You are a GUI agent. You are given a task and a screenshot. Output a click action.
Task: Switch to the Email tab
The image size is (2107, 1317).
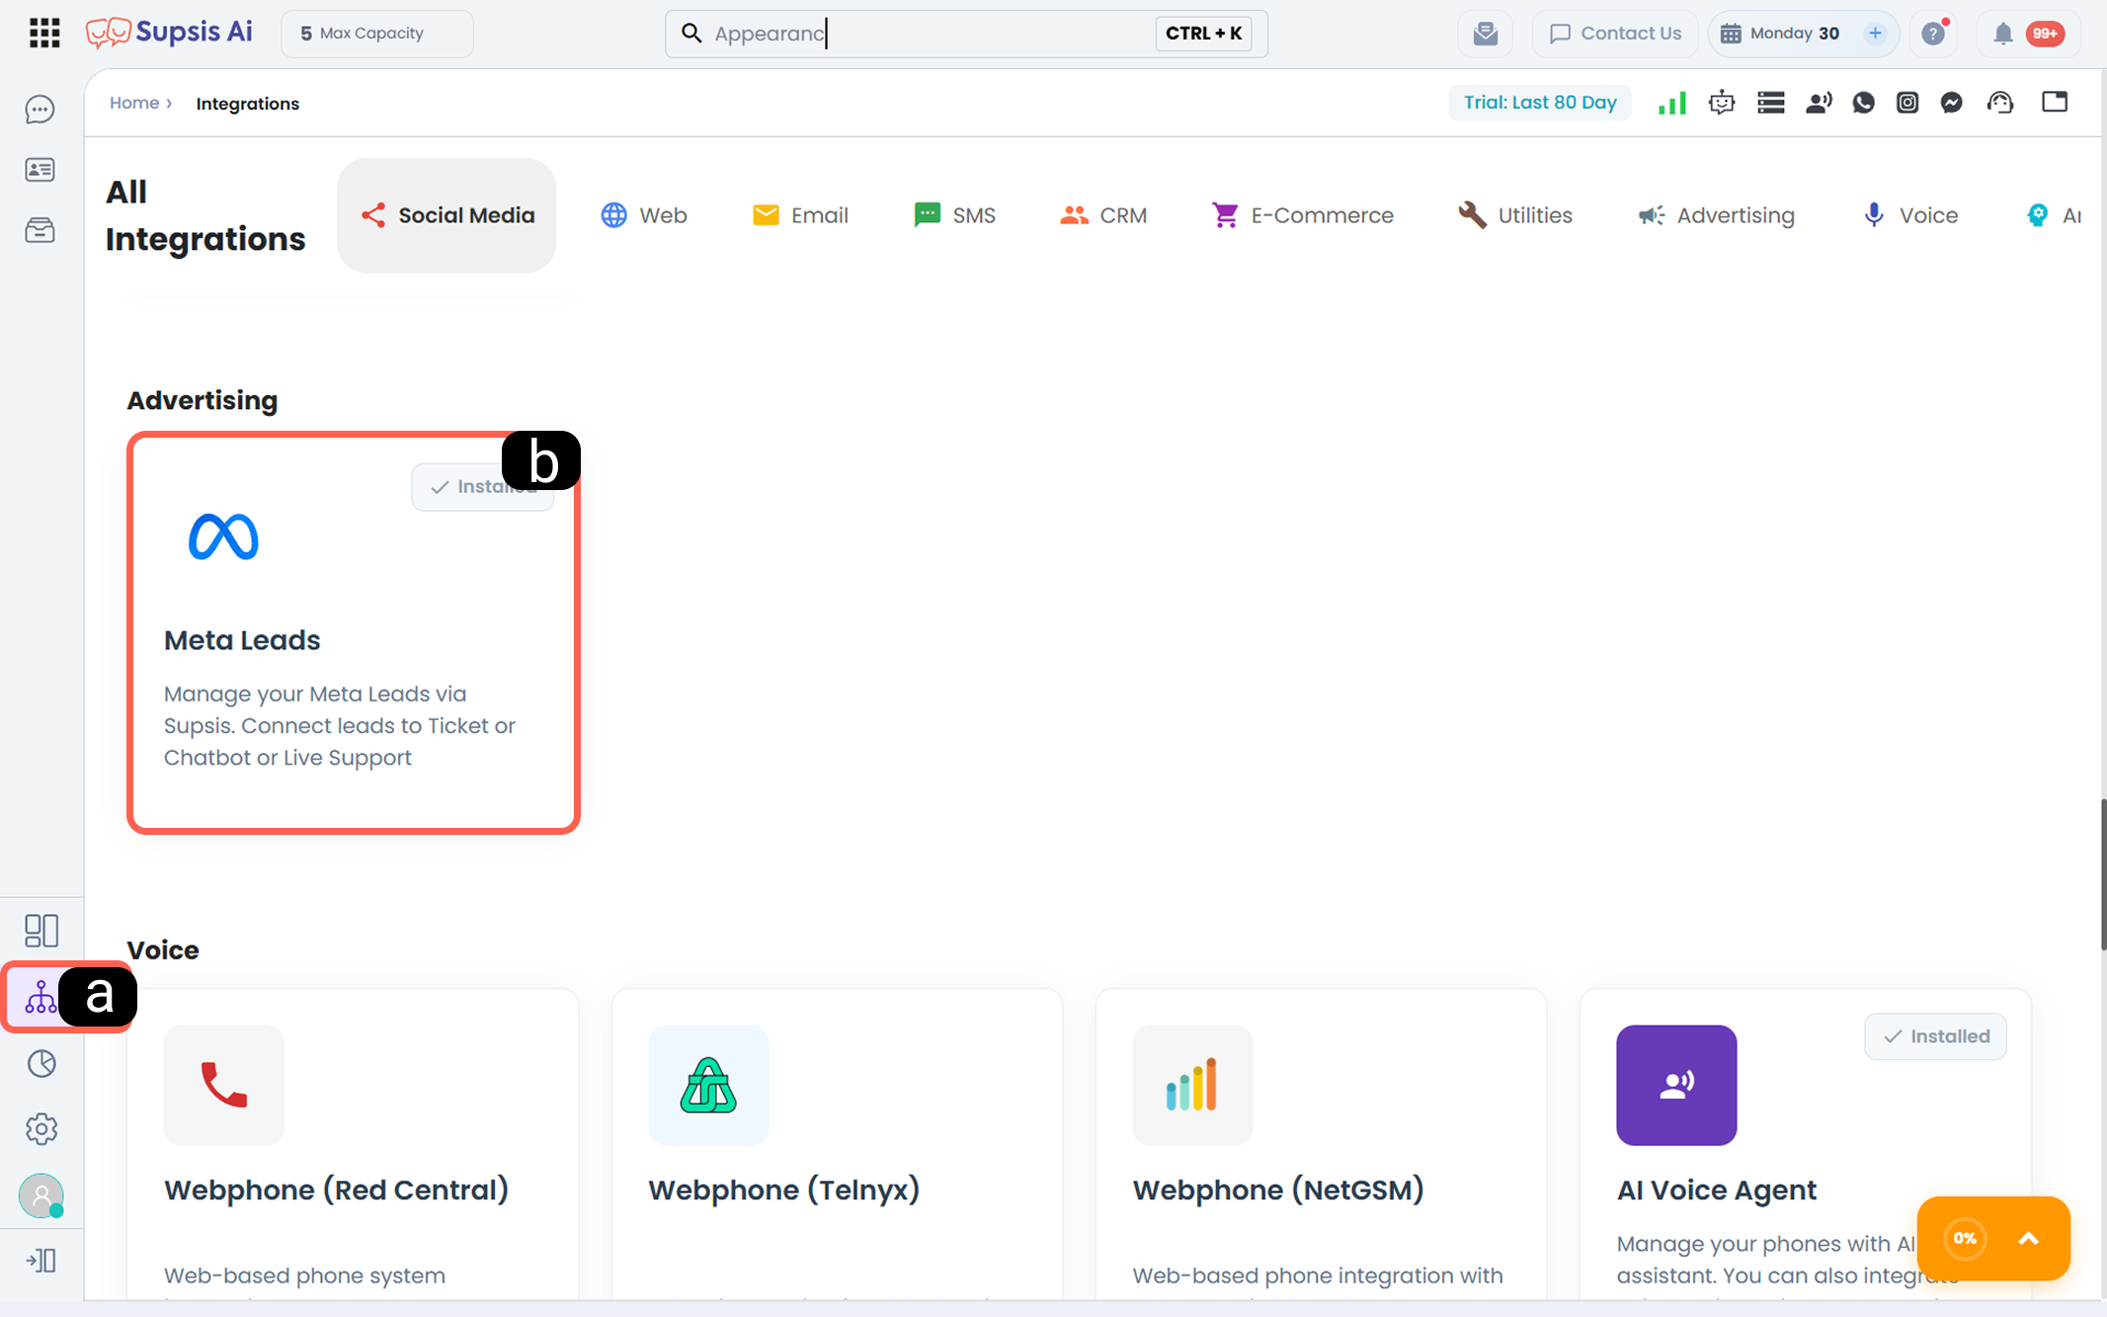800,215
